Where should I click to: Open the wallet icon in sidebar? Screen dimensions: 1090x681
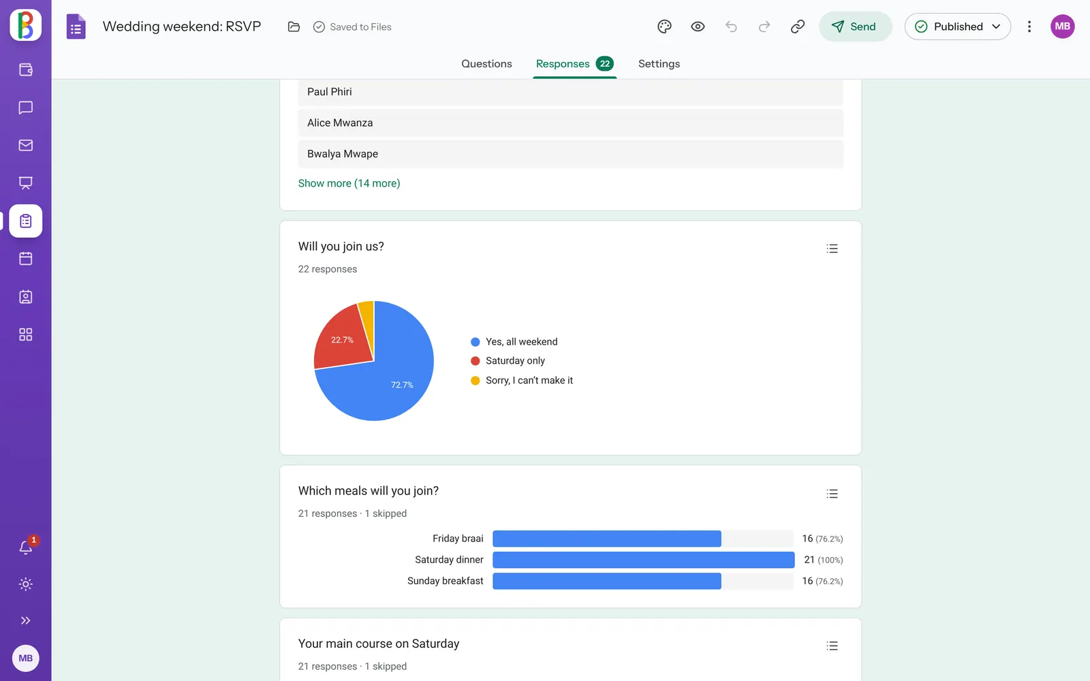click(26, 69)
